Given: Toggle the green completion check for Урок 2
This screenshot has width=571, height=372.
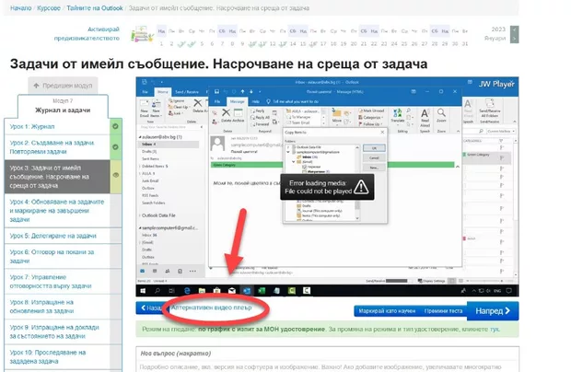Looking at the screenshot, I should [x=115, y=147].
